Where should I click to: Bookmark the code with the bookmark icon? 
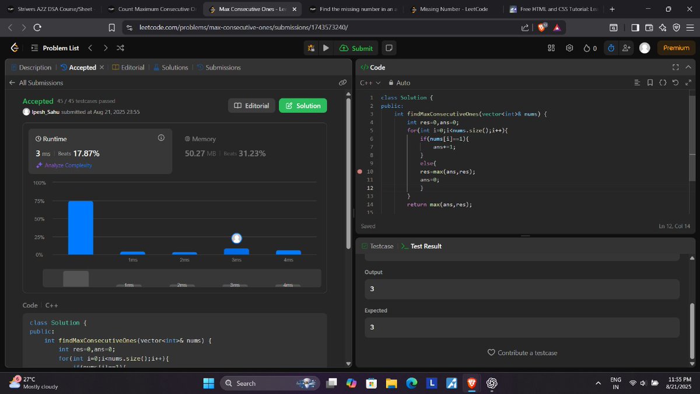[650, 82]
